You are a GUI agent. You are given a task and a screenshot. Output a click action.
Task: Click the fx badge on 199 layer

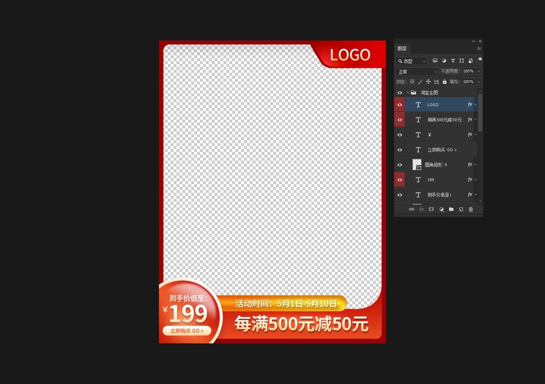coord(470,180)
